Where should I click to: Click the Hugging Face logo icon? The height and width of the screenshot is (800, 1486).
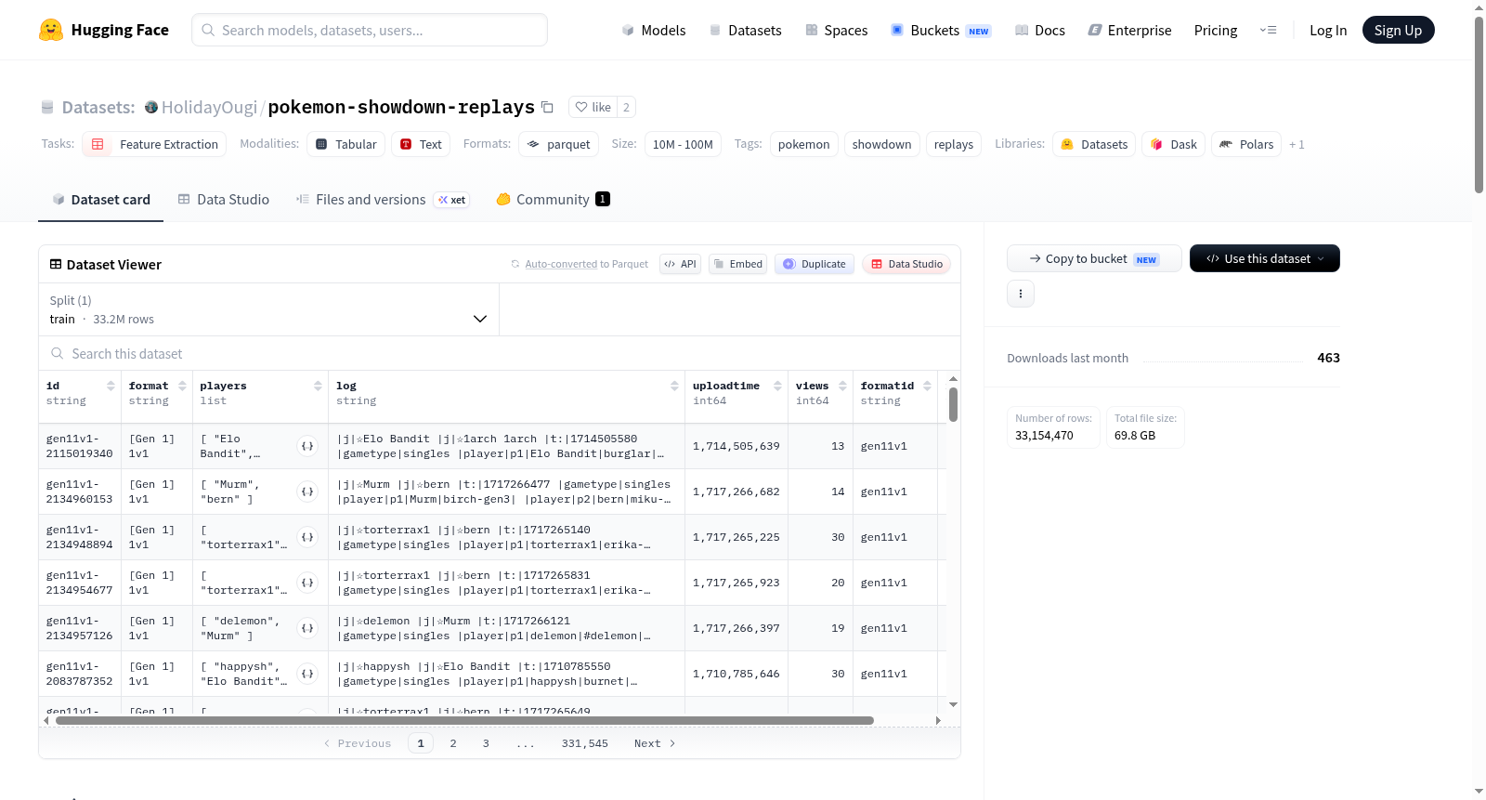(51, 30)
